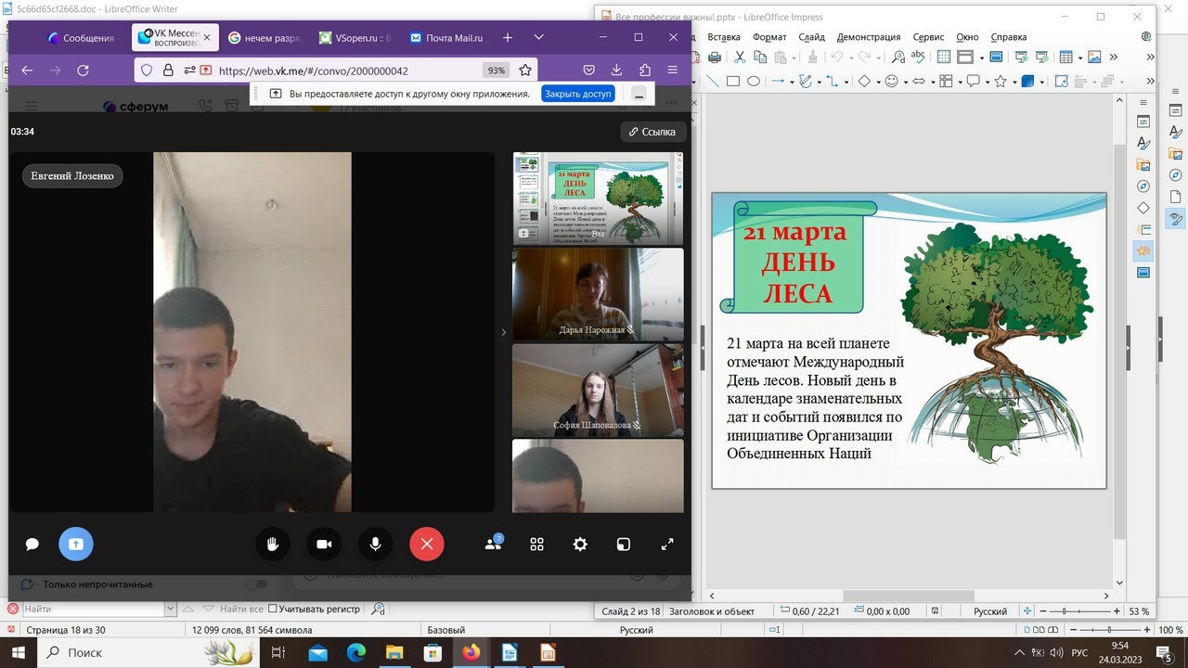Bookmark this page star icon

(x=525, y=70)
